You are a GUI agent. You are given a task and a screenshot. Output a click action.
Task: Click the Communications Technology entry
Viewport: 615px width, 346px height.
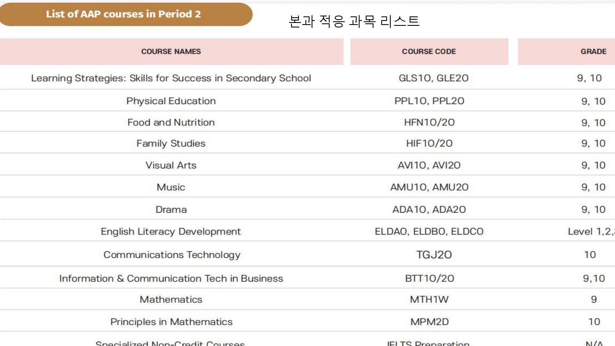tap(172, 255)
